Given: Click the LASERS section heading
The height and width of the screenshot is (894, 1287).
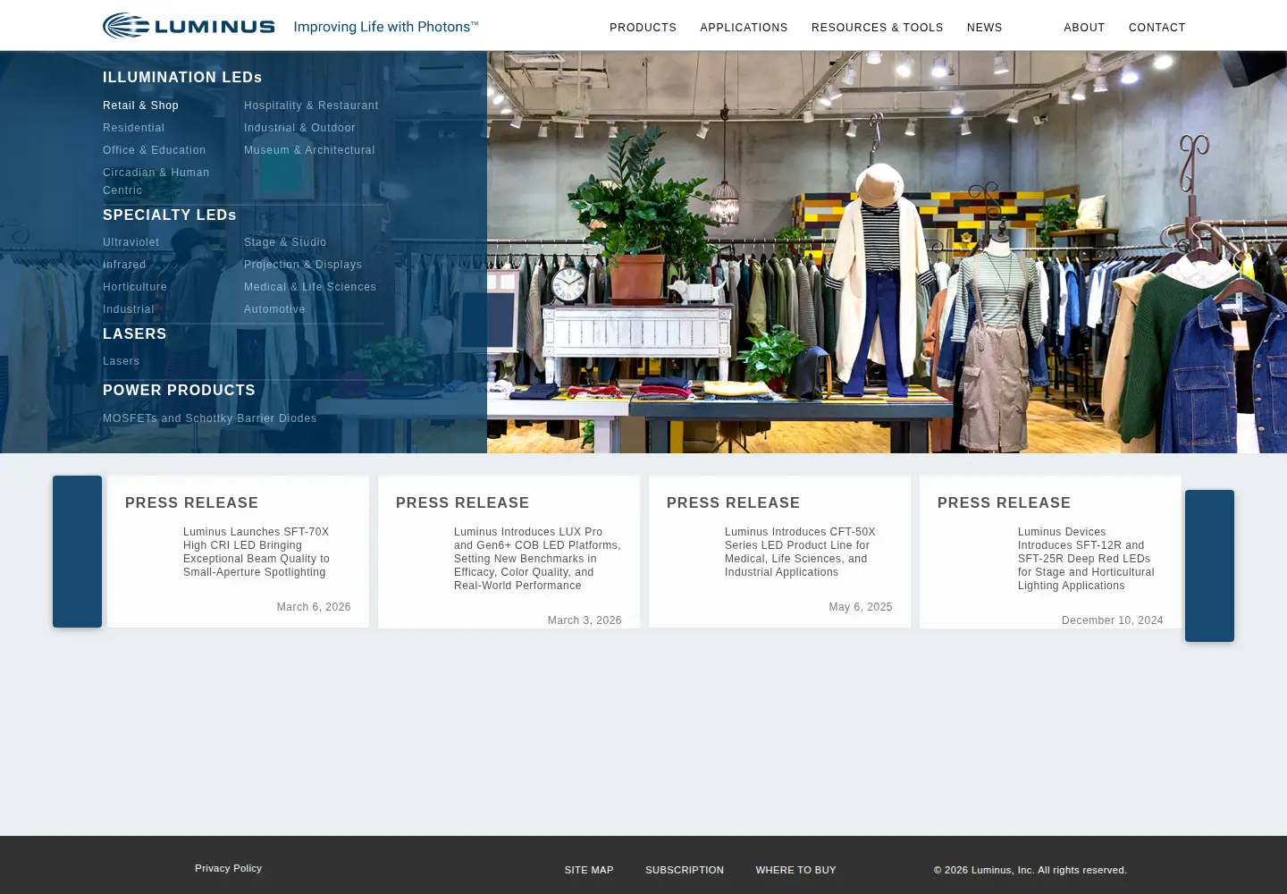Looking at the screenshot, I should (x=135, y=334).
